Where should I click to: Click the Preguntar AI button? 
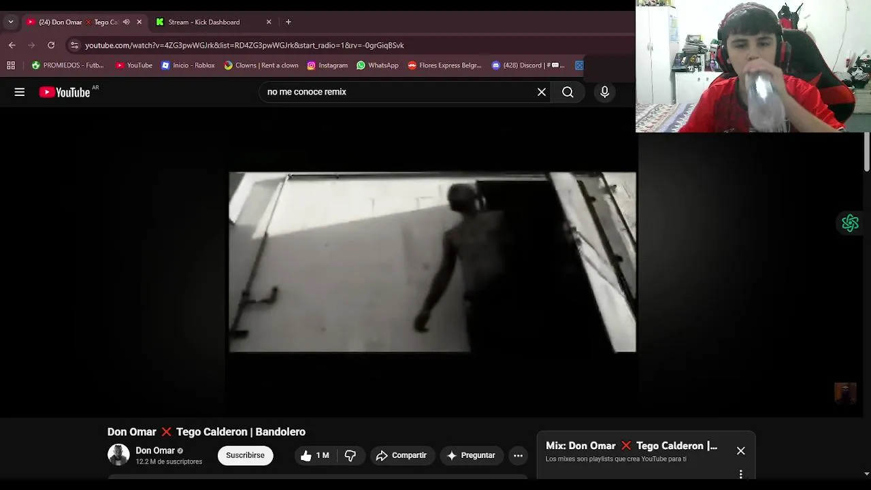471,455
